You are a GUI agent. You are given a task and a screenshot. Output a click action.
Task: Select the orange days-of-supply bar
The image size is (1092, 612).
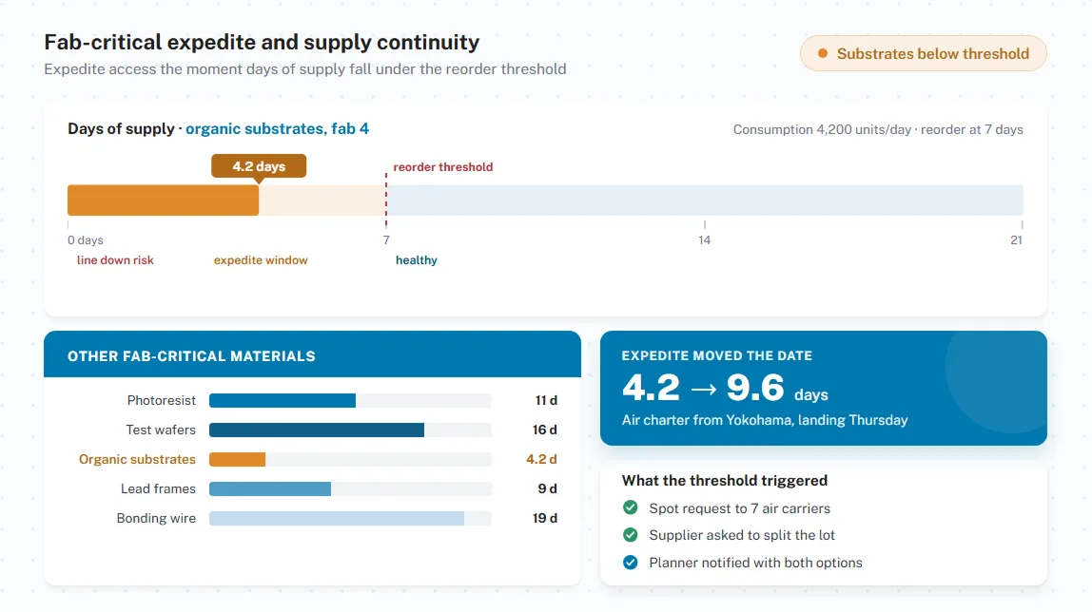[x=163, y=201]
